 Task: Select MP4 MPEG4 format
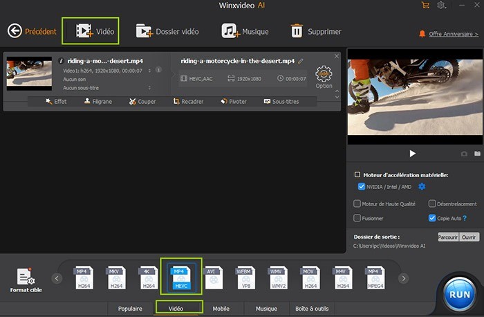[x=375, y=278]
